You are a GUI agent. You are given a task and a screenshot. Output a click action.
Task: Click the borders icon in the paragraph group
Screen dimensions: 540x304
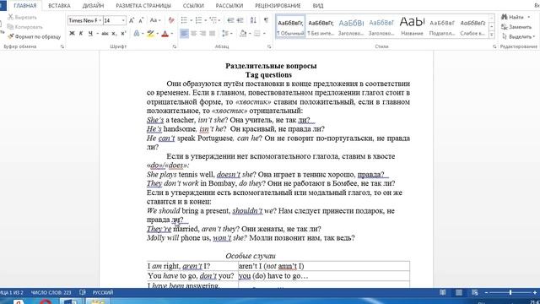tap(256, 34)
